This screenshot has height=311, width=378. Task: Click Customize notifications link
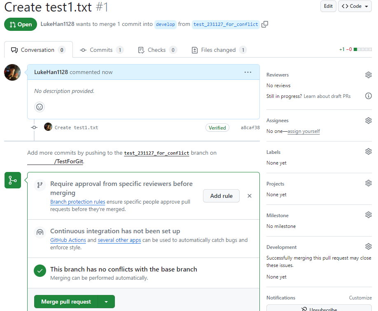pos(360,298)
